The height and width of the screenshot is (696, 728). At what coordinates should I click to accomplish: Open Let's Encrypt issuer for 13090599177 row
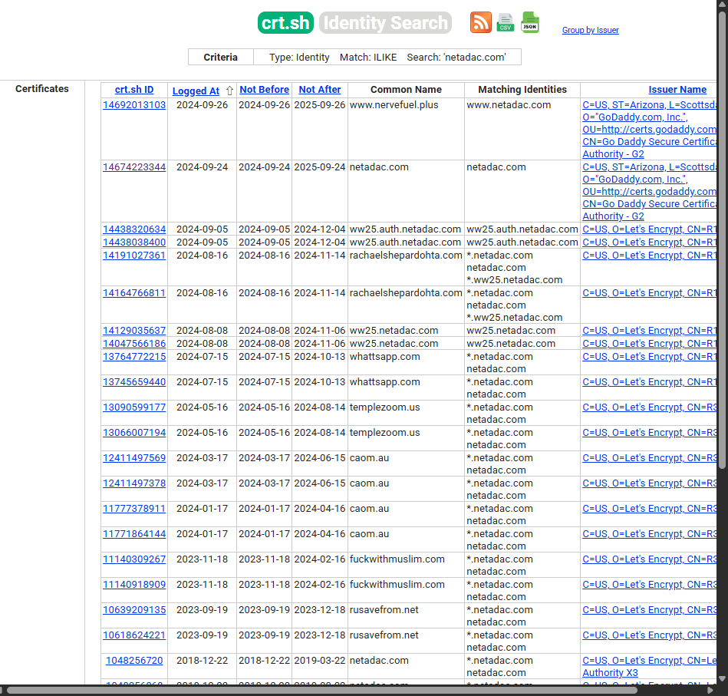tap(650, 407)
